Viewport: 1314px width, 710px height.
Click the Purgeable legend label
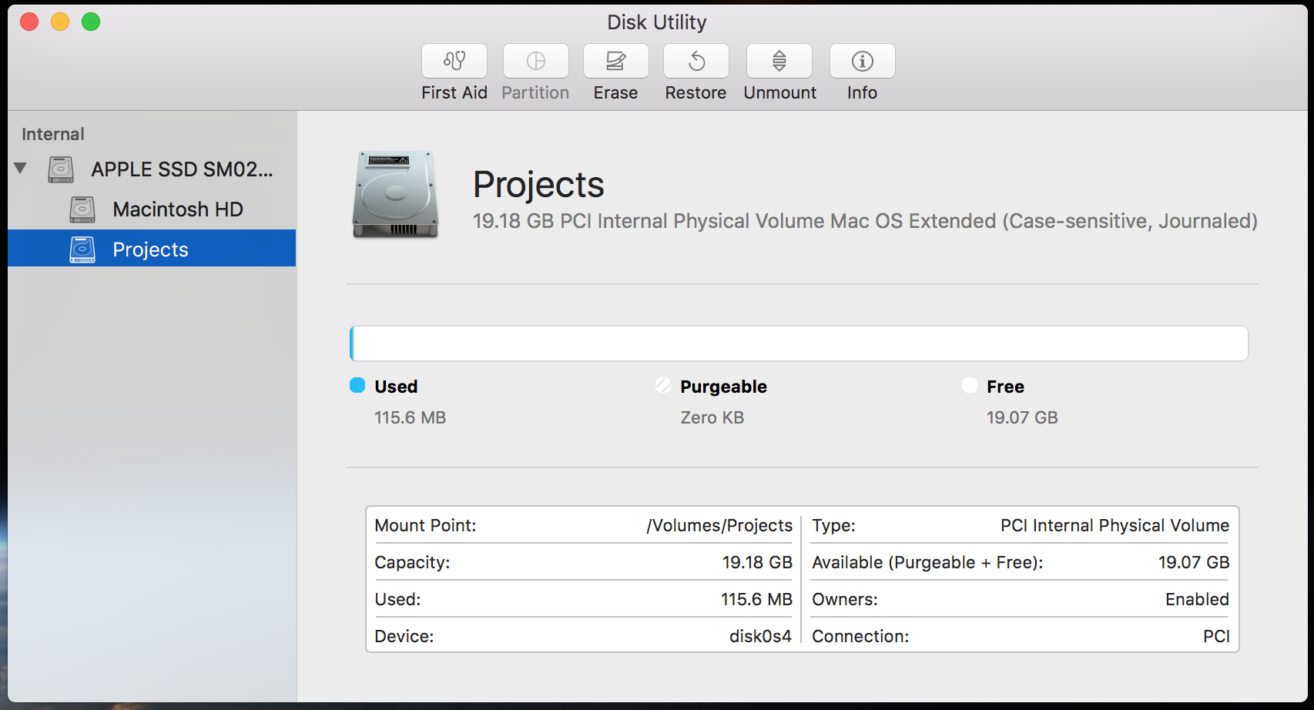pos(724,387)
